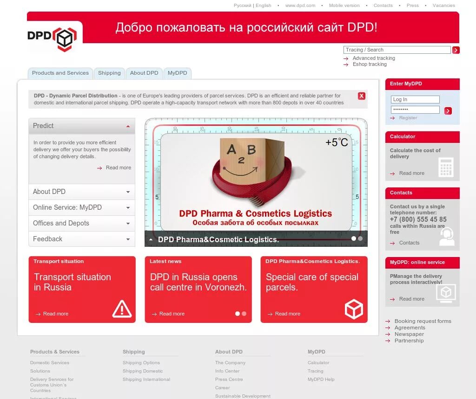Viewport: 476px width, 399px height.
Task: Click into the MyDPD password field
Action: tap(415, 109)
